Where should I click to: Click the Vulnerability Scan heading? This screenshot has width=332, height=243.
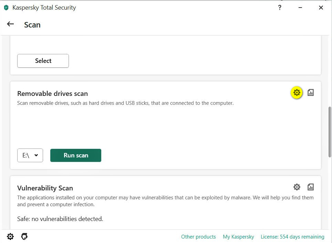[x=45, y=188]
